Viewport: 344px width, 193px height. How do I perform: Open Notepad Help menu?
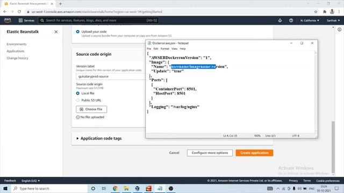coord(183,49)
